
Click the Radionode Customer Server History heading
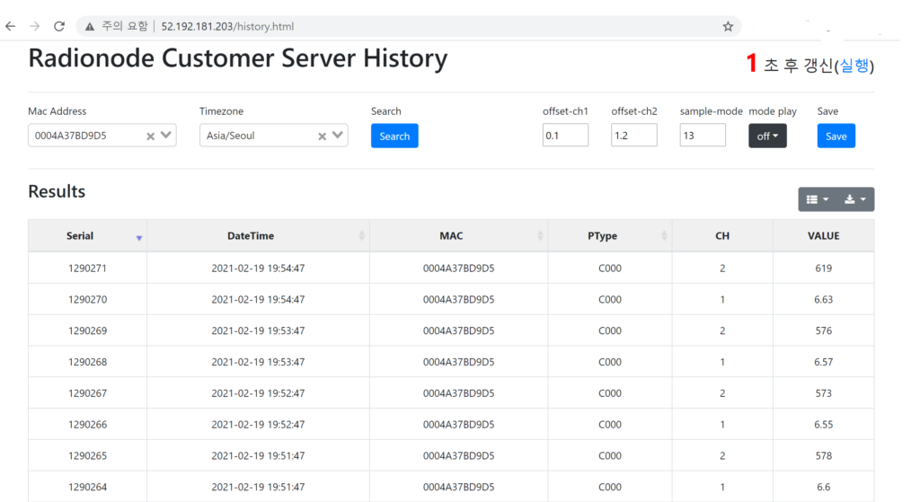(237, 58)
